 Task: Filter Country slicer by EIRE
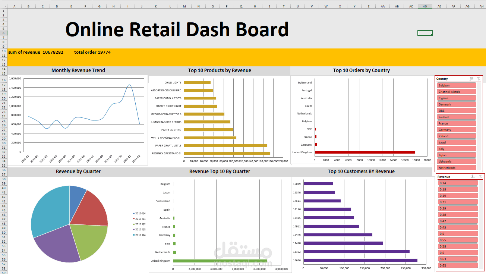click(x=457, y=111)
